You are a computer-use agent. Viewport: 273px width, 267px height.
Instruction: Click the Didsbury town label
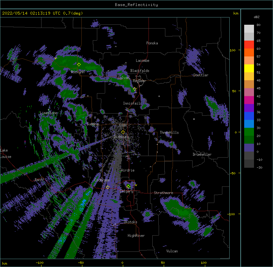tap(121, 137)
